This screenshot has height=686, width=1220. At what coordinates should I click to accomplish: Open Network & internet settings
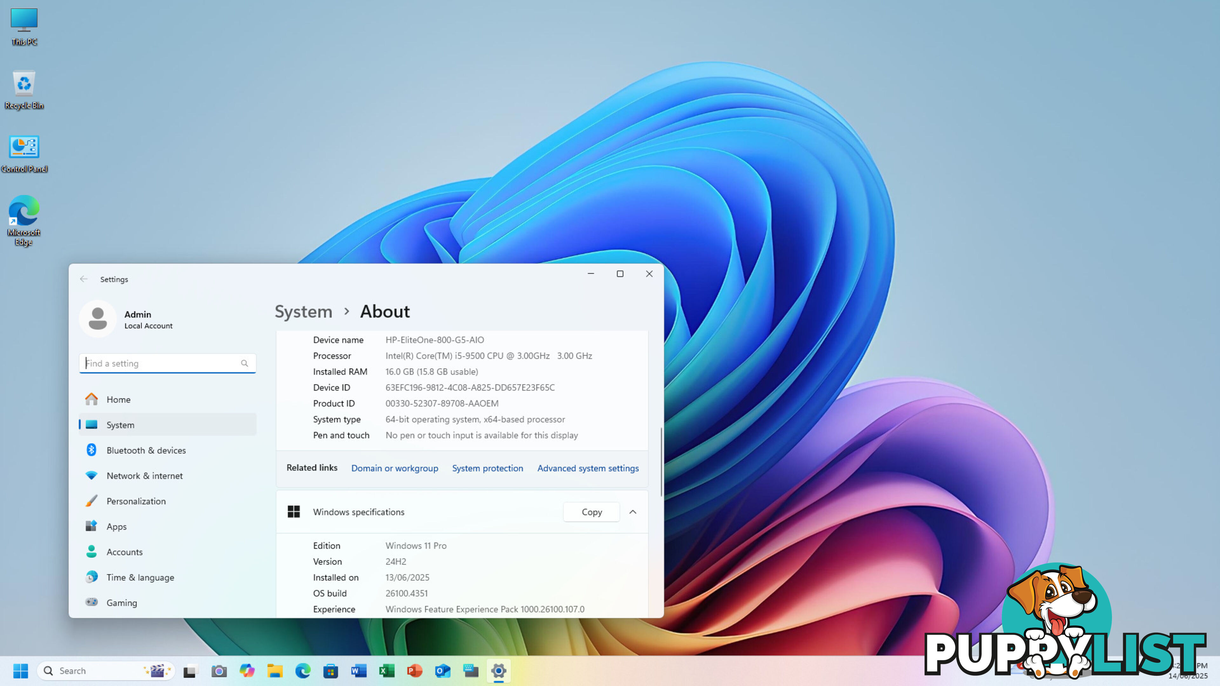coord(168,475)
